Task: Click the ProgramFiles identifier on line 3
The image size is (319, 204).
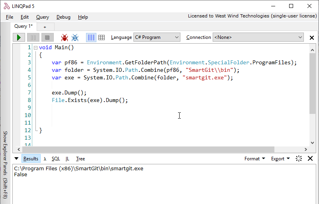Action: point(271,62)
